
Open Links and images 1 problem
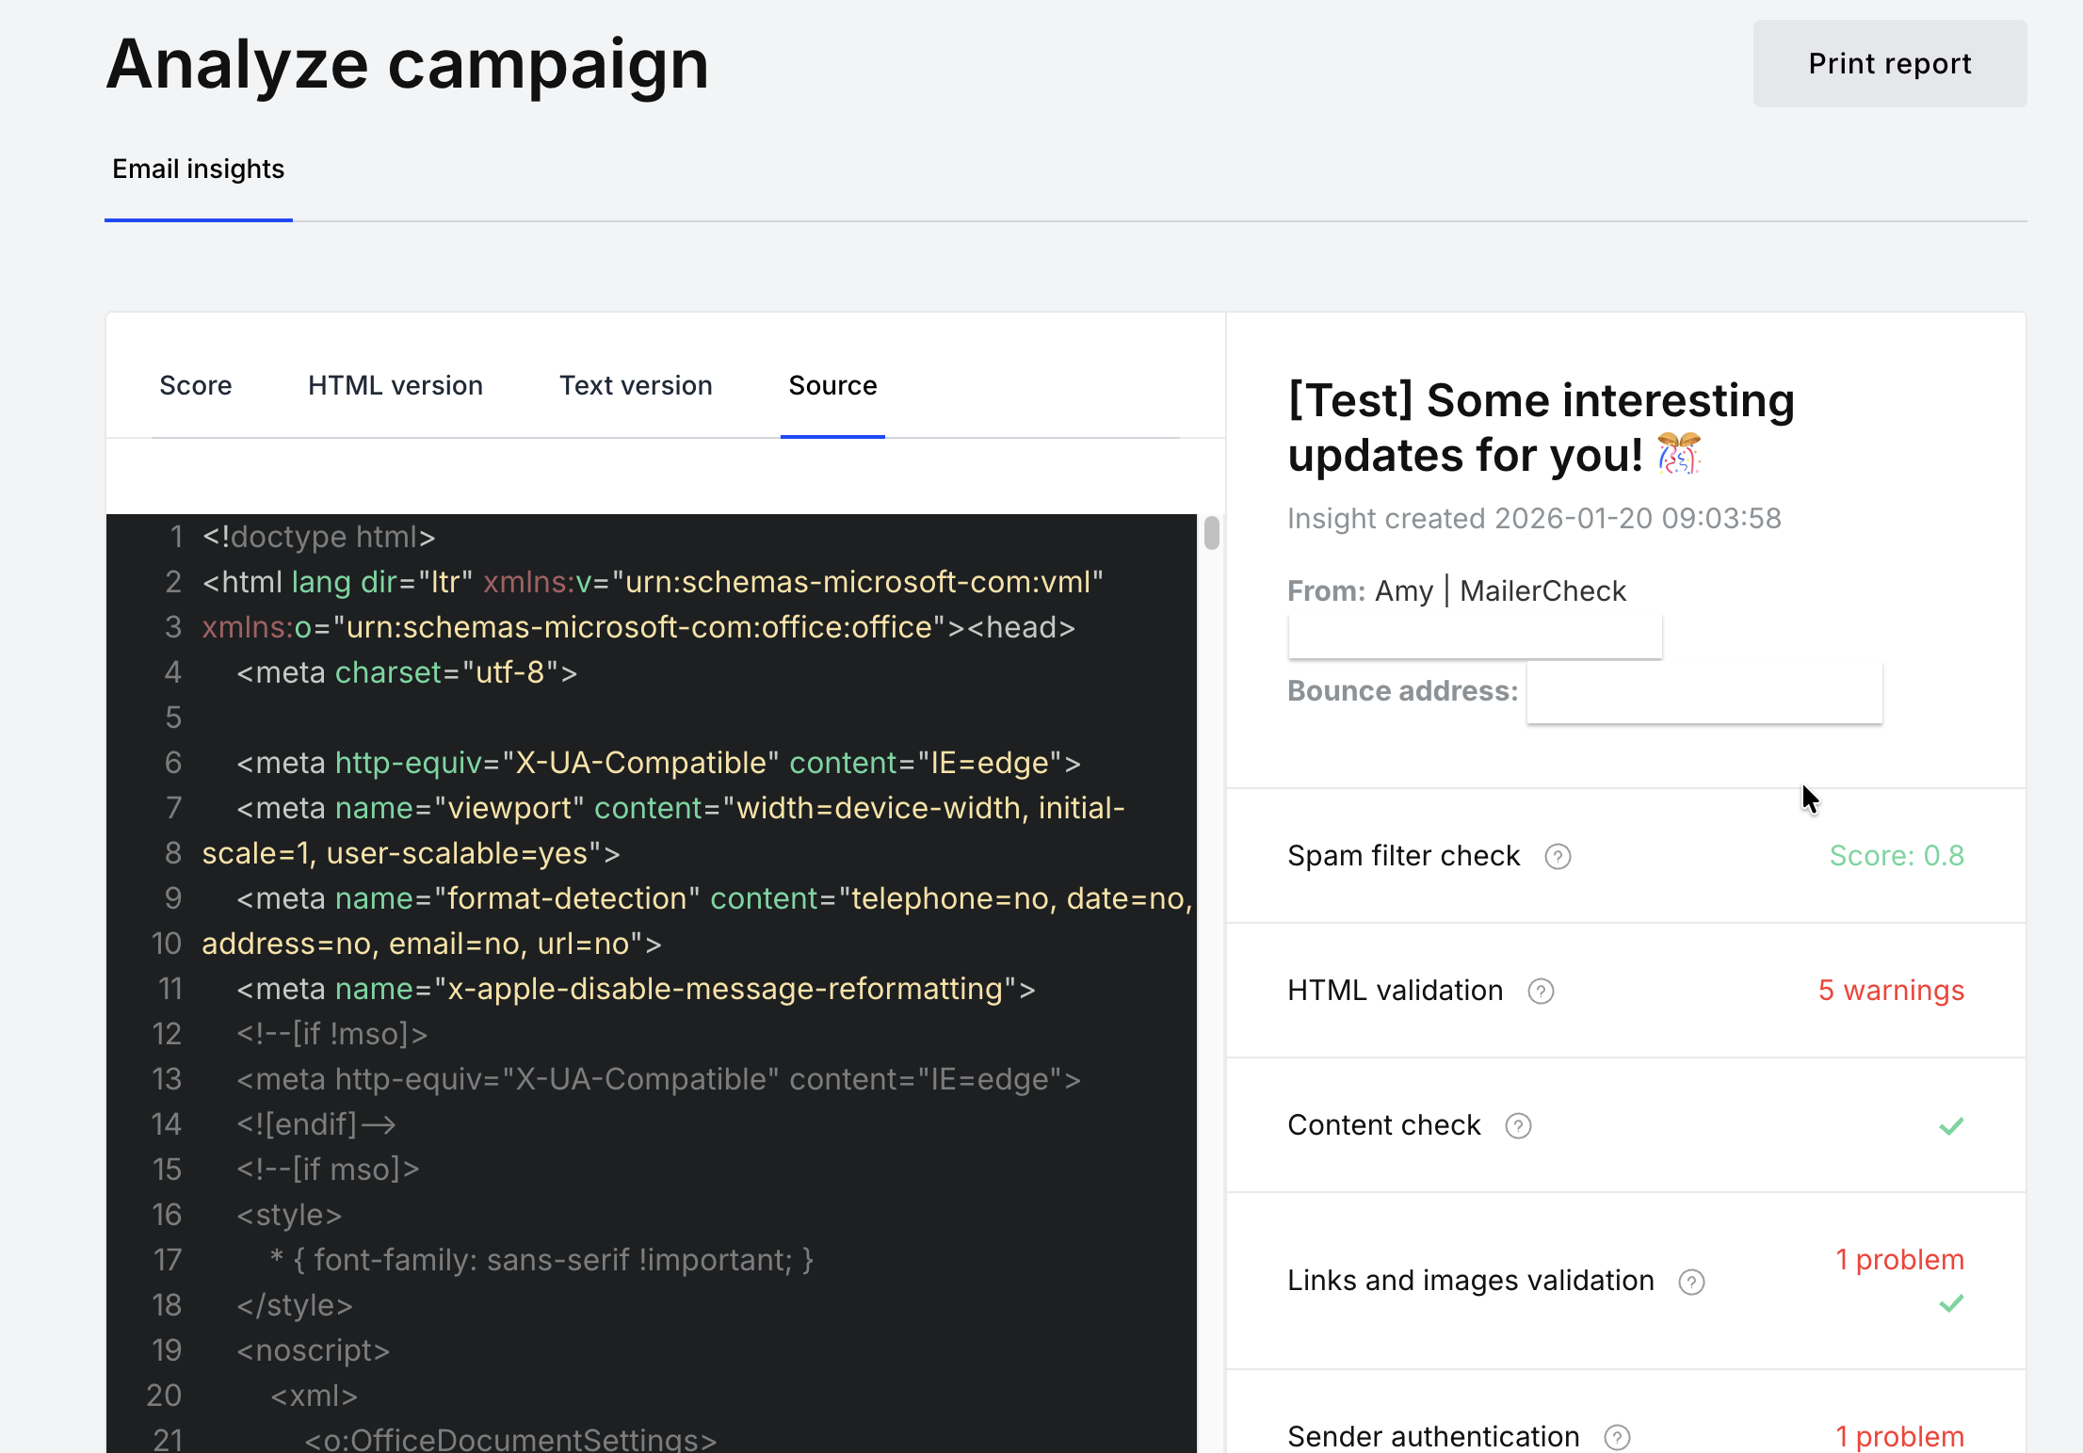(x=1899, y=1260)
